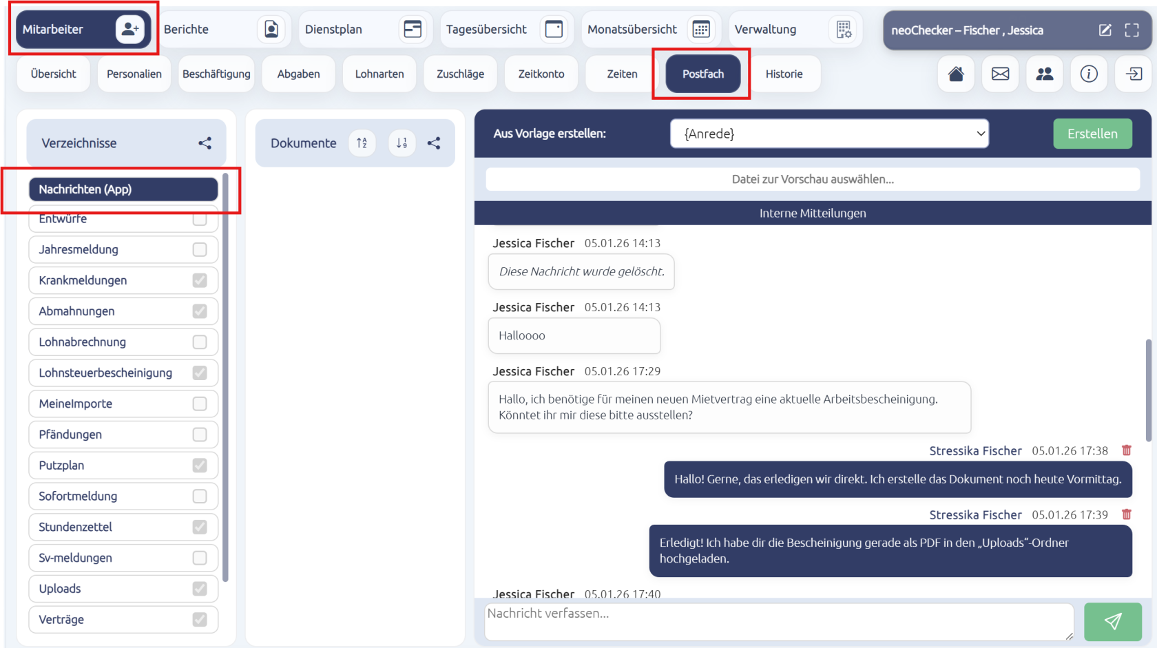Click the group people icon
The height and width of the screenshot is (648, 1157).
click(1045, 74)
